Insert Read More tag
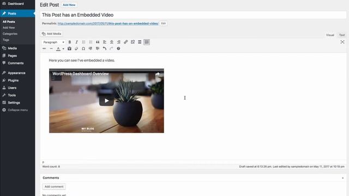This screenshot has width=349, height=196. coord(140,42)
